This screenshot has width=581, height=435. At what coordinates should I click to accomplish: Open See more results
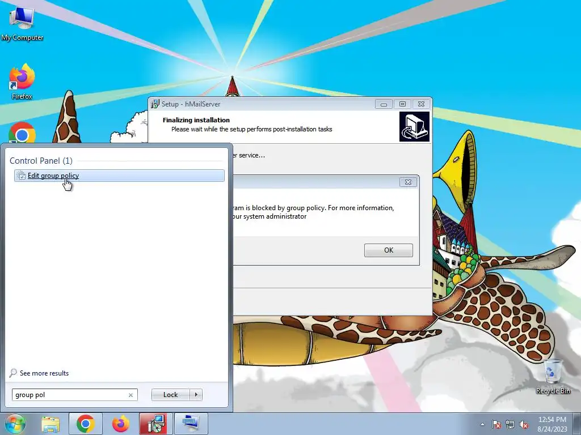coord(44,373)
